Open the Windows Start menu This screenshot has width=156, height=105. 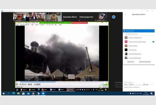4,93
